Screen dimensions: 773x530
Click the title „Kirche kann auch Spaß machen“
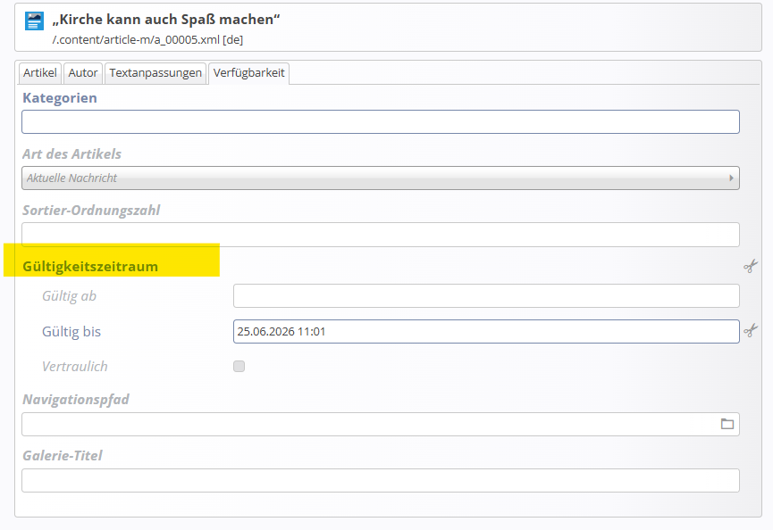click(x=166, y=20)
